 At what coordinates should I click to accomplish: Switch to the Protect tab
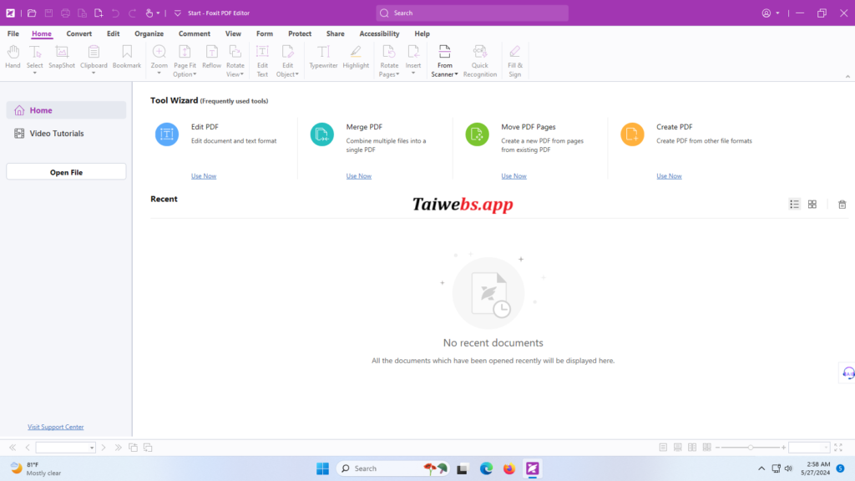pyautogui.click(x=300, y=33)
